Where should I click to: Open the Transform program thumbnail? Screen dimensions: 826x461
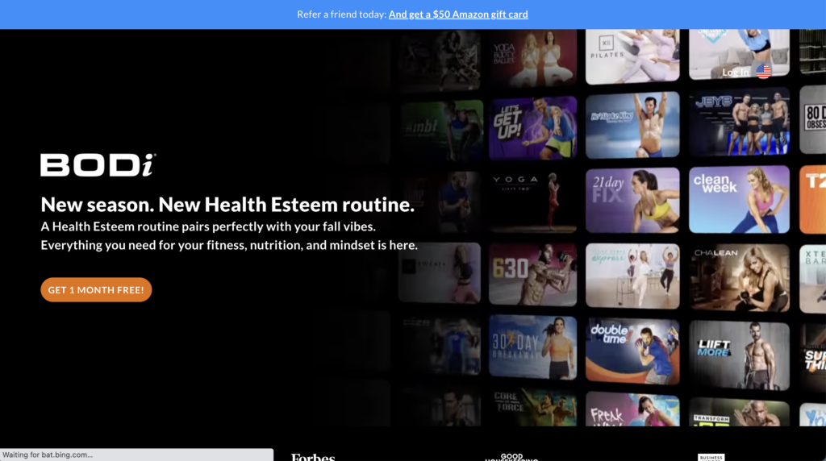coord(739,412)
